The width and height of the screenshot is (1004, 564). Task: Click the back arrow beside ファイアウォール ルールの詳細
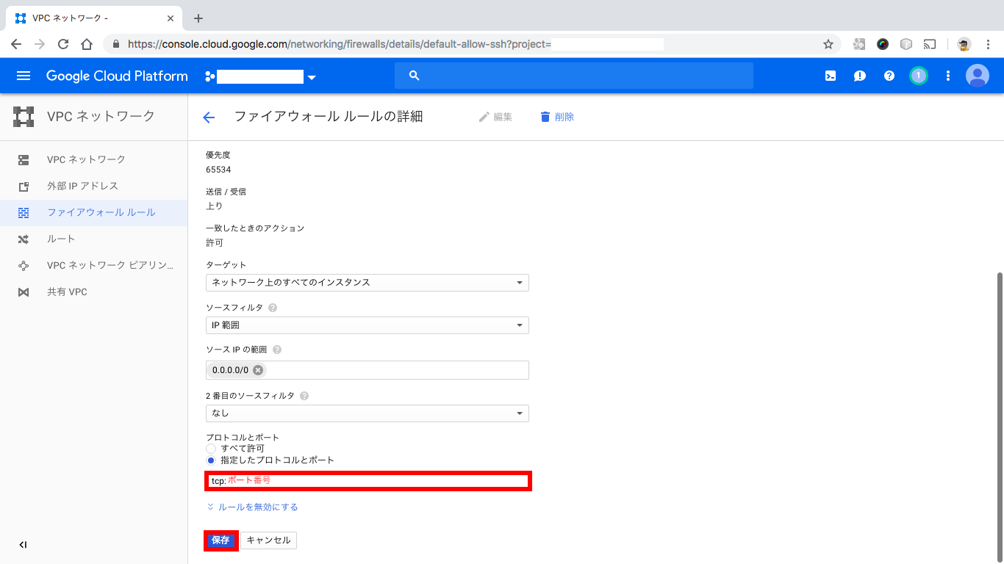click(209, 116)
